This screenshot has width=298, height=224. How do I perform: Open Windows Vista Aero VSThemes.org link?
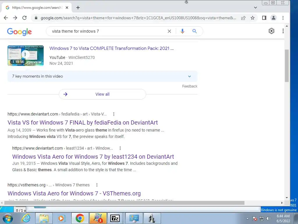coord(74,193)
